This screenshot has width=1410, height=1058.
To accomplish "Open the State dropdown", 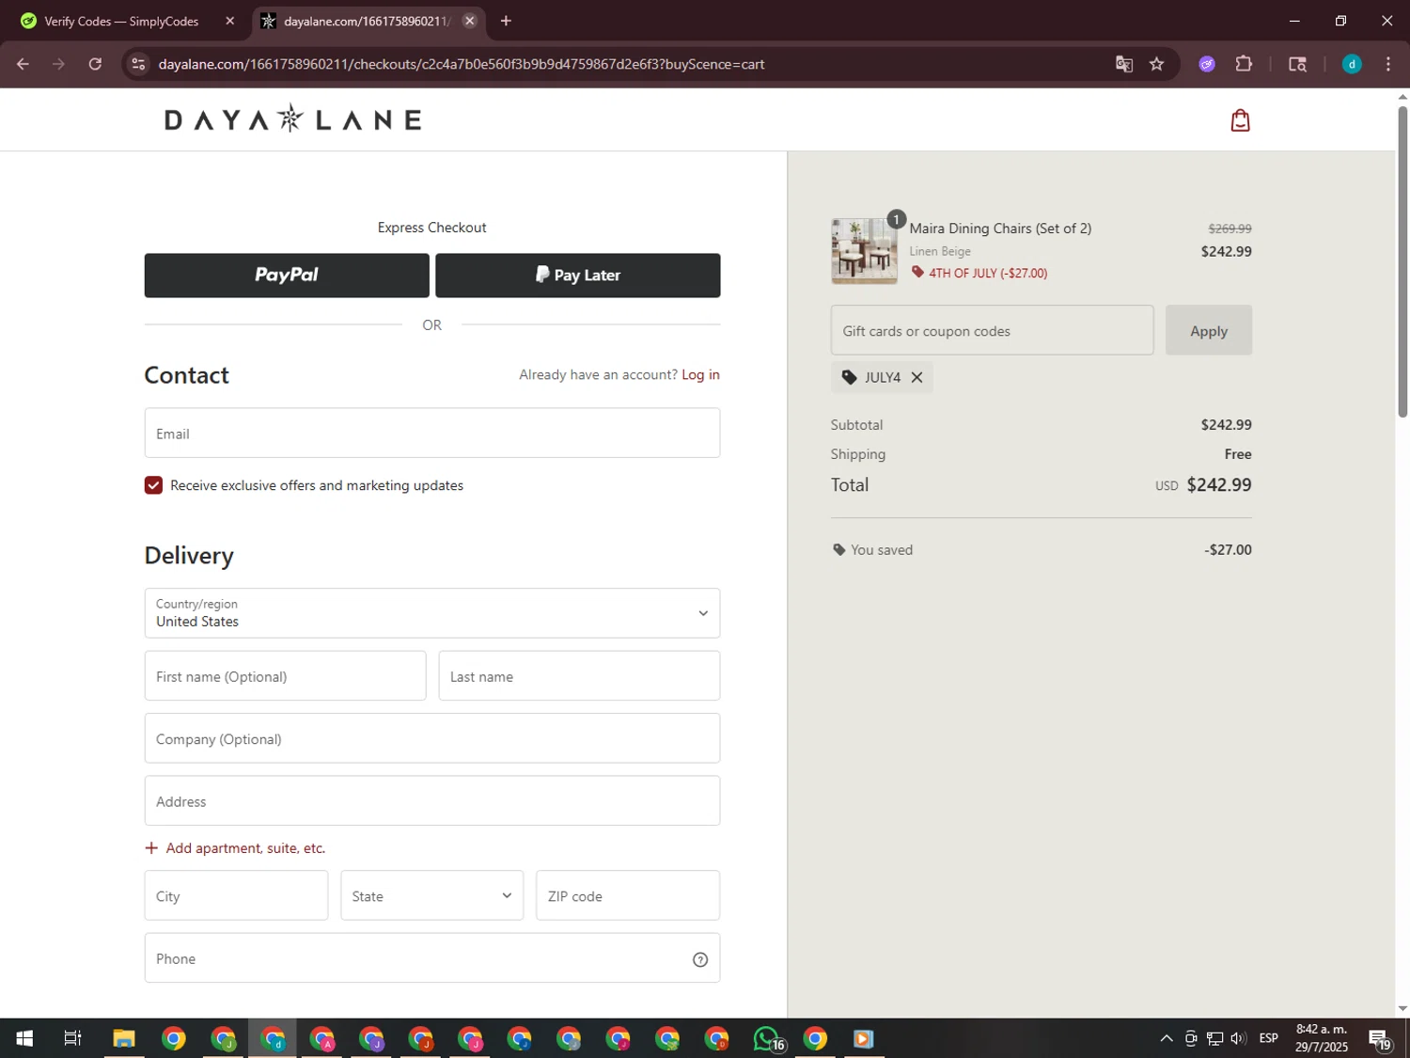I will 432,895.
